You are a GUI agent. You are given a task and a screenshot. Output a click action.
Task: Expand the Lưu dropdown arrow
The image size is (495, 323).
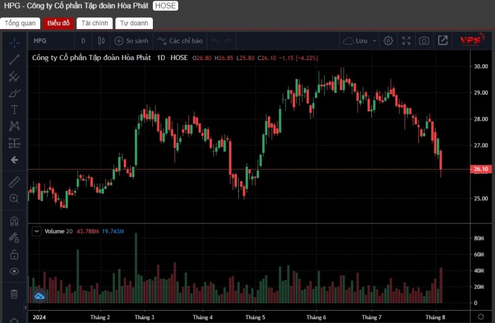click(374, 41)
